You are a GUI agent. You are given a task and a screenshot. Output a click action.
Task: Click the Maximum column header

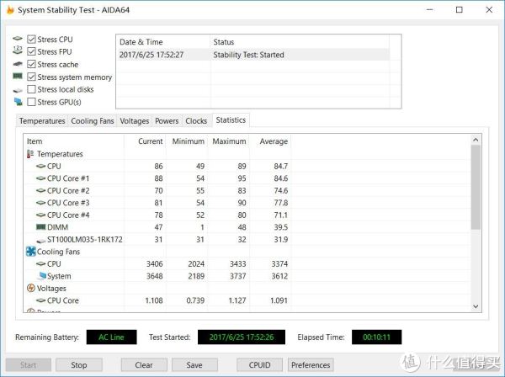[x=228, y=141]
